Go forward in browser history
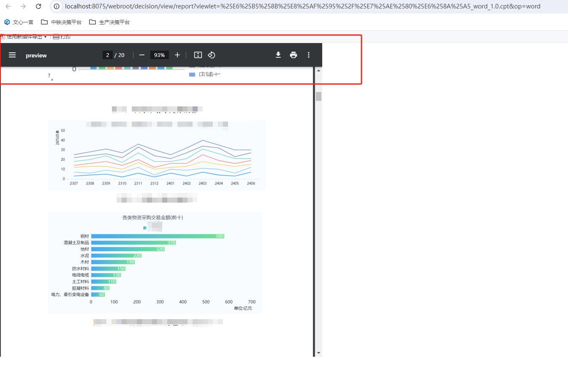568x366 pixels. point(23,6)
